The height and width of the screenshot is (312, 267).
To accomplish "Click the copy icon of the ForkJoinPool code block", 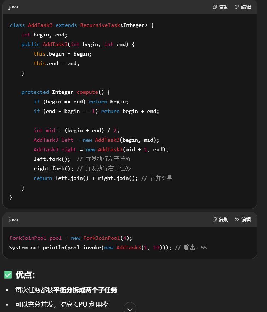I will pos(215,220).
